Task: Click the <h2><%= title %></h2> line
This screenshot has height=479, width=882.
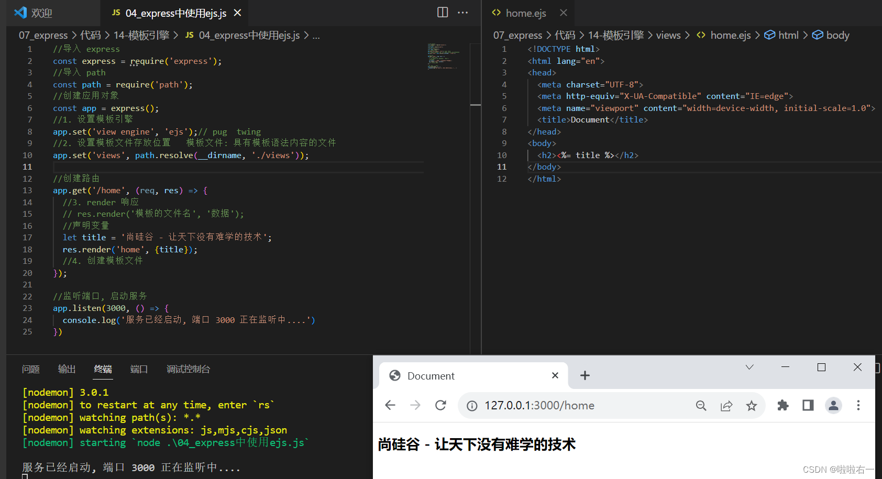Action: pos(588,155)
